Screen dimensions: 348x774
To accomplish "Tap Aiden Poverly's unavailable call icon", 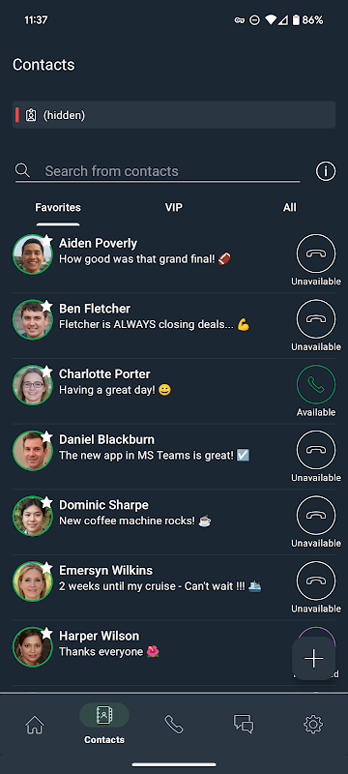I will pyautogui.click(x=316, y=253).
